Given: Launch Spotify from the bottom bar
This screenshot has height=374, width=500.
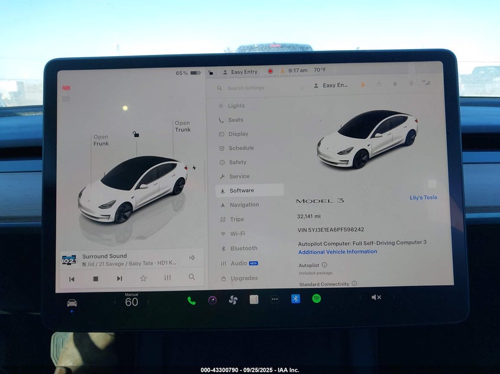Looking at the screenshot, I should coord(317,298).
